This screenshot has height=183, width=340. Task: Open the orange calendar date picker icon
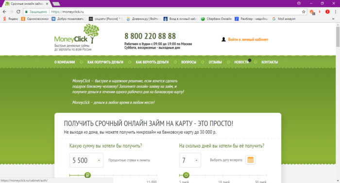[x=251, y=160]
